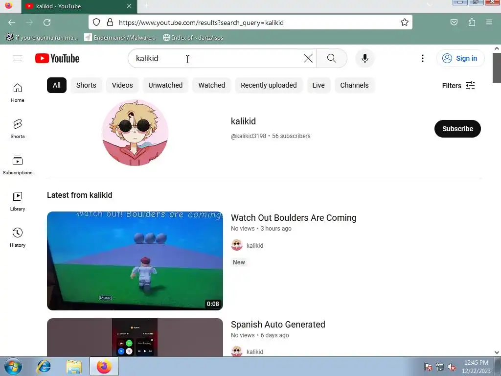Open Firefox application menu
Image resolution: width=501 pixels, height=376 pixels.
[489, 23]
